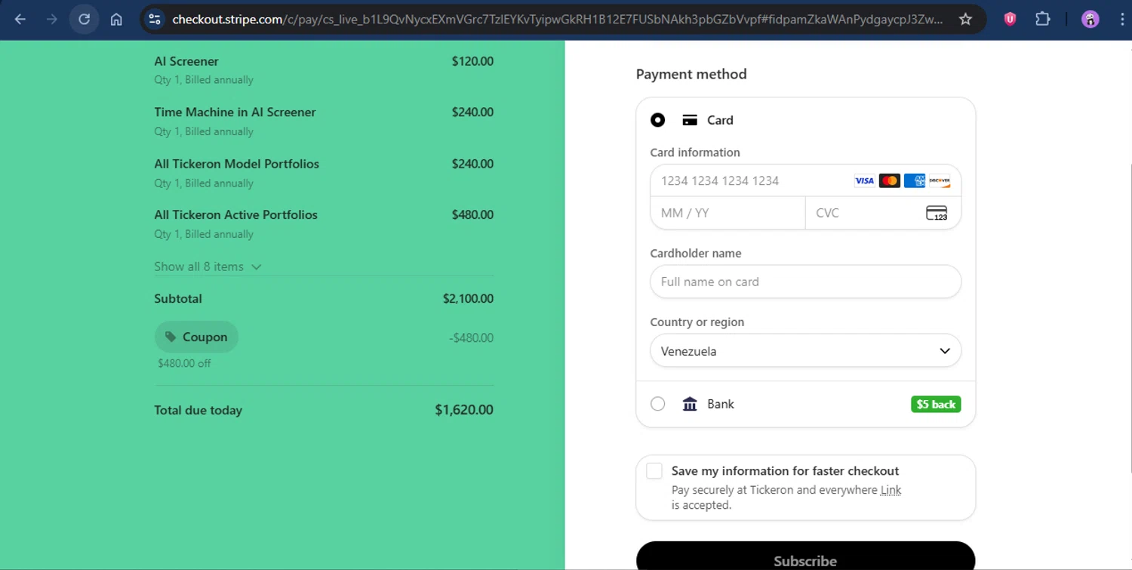The width and height of the screenshot is (1132, 570).
Task: Click the Subtotal label
Action: (x=178, y=298)
